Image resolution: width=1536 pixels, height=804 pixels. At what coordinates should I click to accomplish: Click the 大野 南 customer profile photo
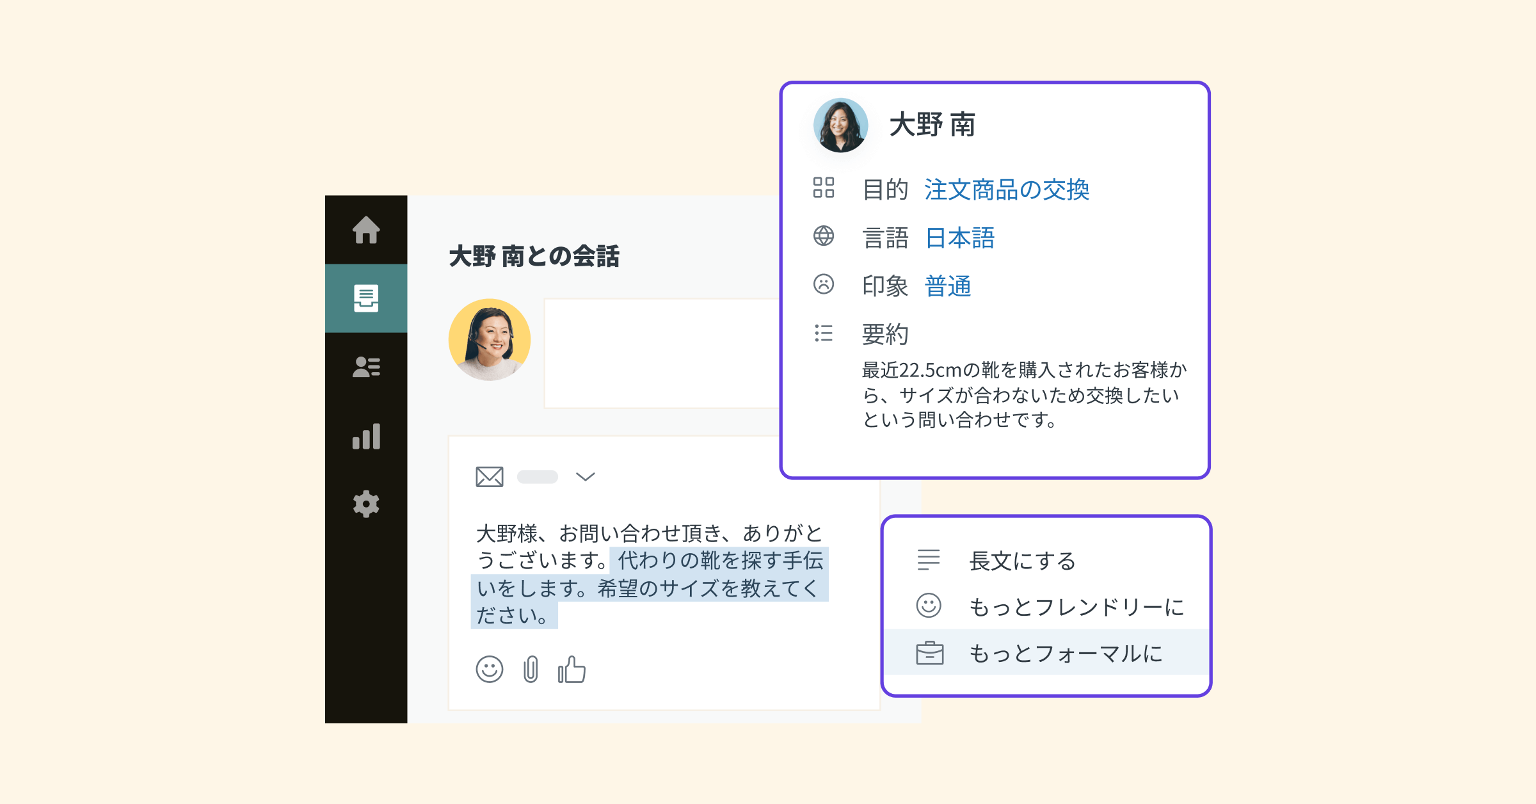click(x=840, y=125)
